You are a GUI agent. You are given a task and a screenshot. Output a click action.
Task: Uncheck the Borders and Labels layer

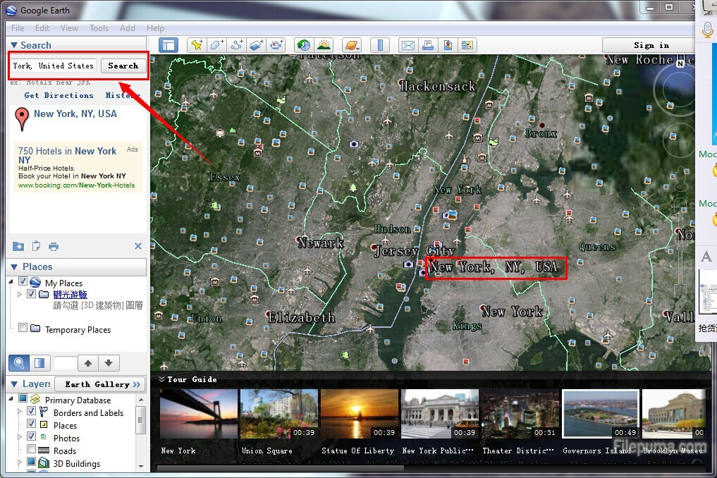(x=31, y=412)
